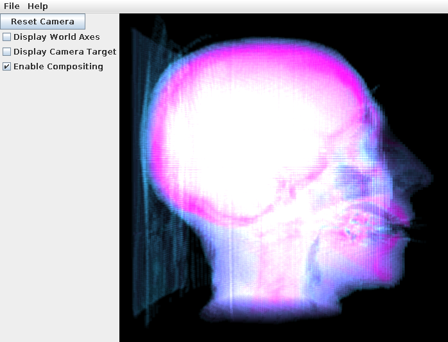Open the Help menu
This screenshot has width=448, height=342.
(x=38, y=6)
